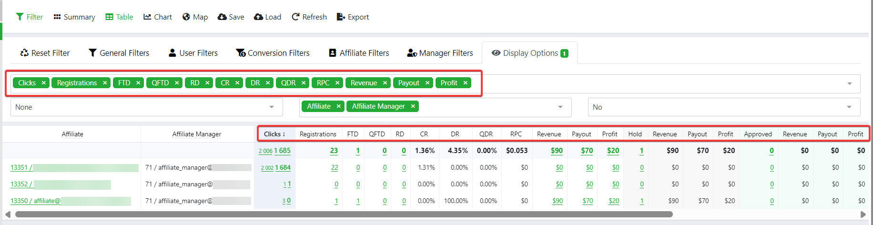Open affiliate 13351 link

pyautogui.click(x=21, y=167)
